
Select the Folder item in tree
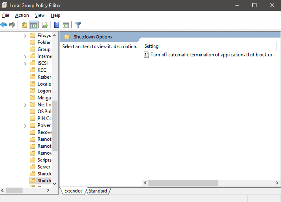[40, 42]
